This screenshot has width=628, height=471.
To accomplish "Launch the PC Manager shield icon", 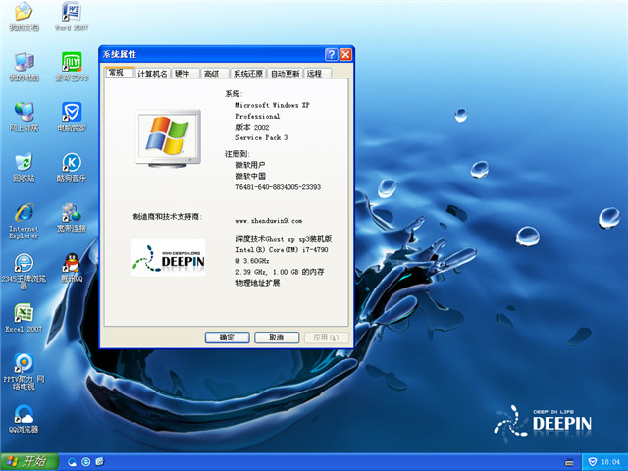I will 72,117.
